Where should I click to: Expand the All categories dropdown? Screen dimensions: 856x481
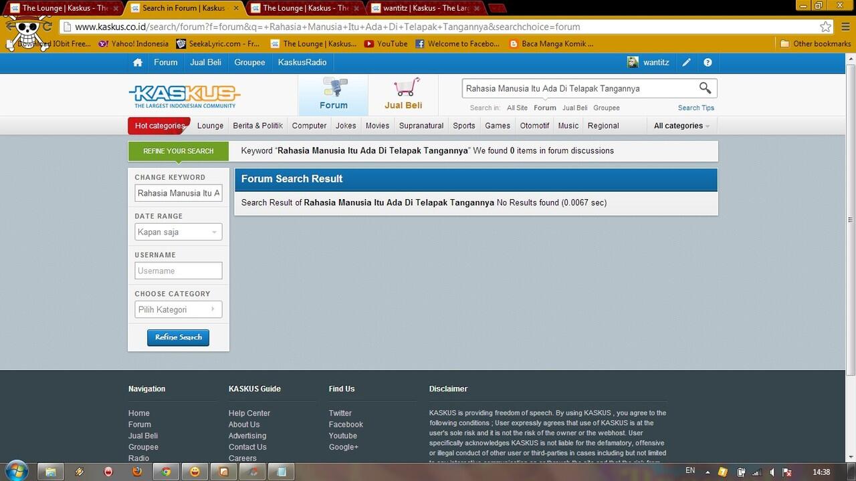click(681, 126)
